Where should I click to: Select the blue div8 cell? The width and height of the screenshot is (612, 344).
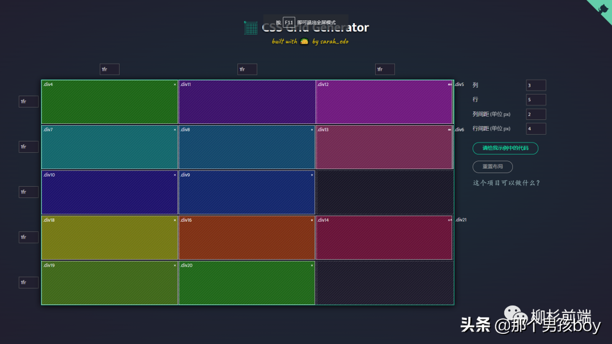246,147
